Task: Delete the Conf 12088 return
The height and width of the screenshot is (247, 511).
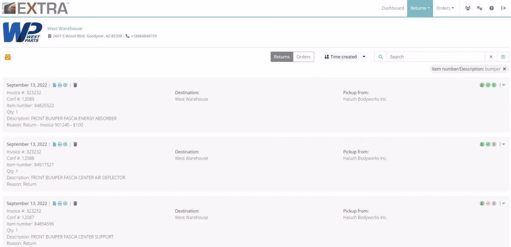Action: (x=75, y=144)
